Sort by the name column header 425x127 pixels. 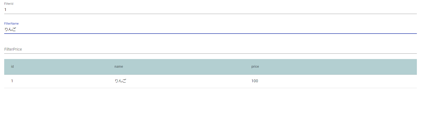click(x=119, y=67)
